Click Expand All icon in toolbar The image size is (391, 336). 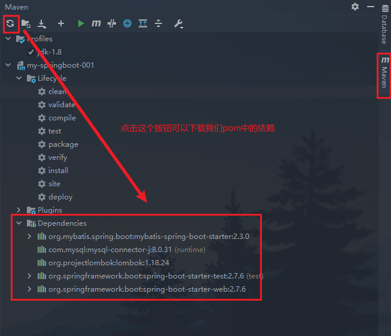click(x=143, y=23)
